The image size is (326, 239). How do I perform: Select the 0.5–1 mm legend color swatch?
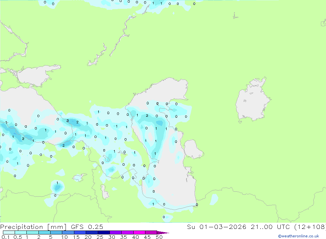[21, 232]
